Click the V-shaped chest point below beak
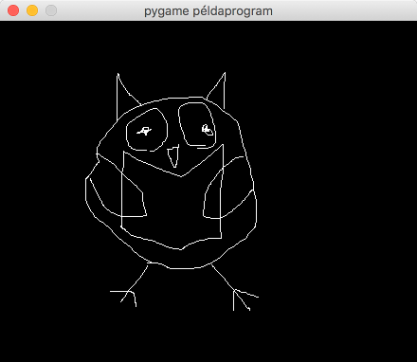 coord(181,176)
